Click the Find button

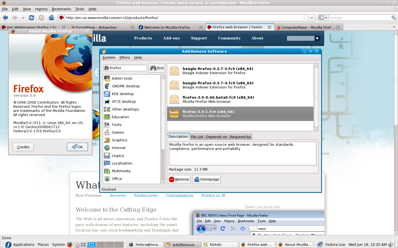157,68
